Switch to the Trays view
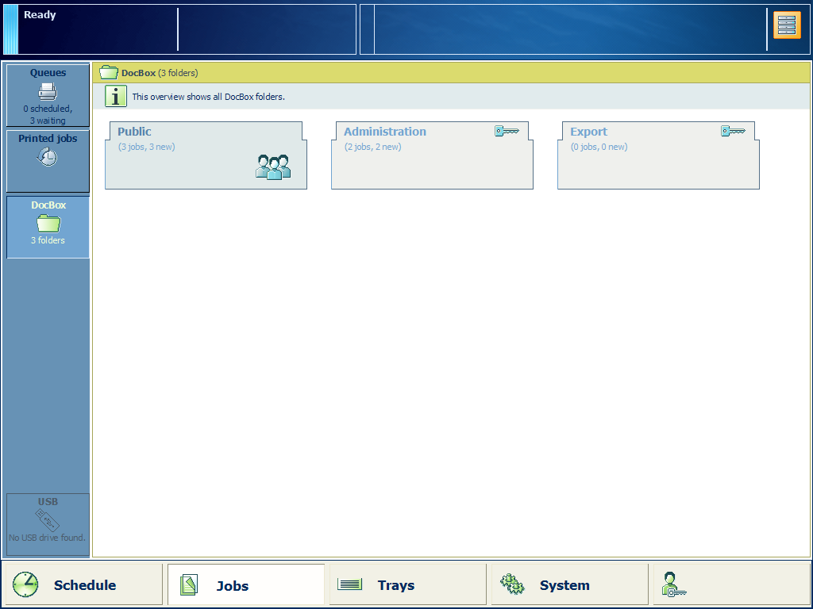The height and width of the screenshot is (609, 813). 407,584
